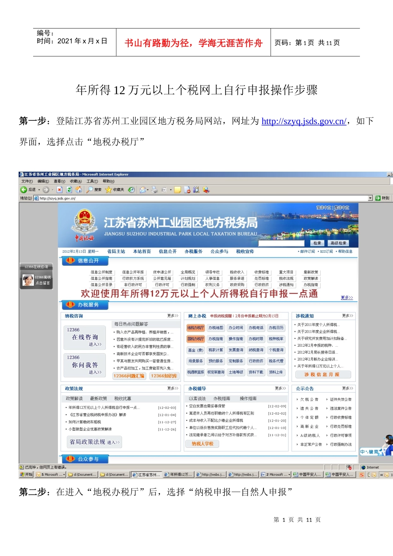393x556 pixels.
Task: Click the 高级检索 advanced search button
Action: [x=338, y=243]
